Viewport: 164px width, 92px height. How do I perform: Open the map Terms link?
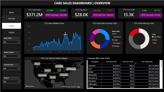point(79,87)
